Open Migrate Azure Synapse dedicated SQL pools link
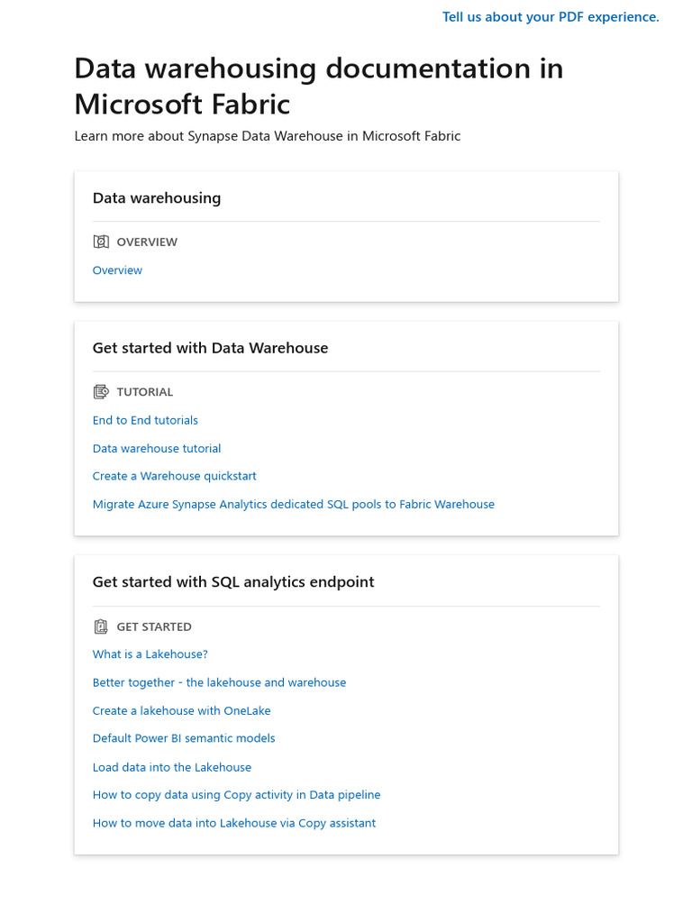Image resolution: width=692 pixels, height=923 pixels. pyautogui.click(x=294, y=505)
